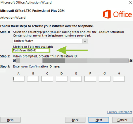The image size is (133, 124).
Task: Select the Toll-Free phone number text
Action: (x=24, y=50)
